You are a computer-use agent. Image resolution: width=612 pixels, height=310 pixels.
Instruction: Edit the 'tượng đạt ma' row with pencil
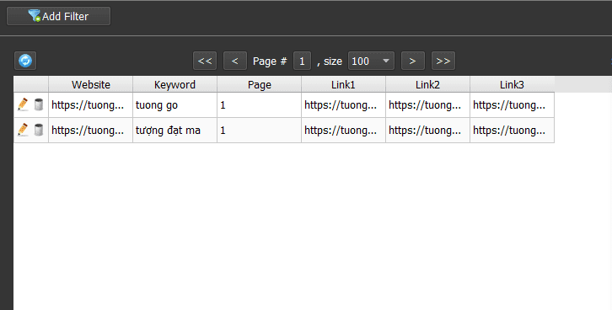(23, 130)
